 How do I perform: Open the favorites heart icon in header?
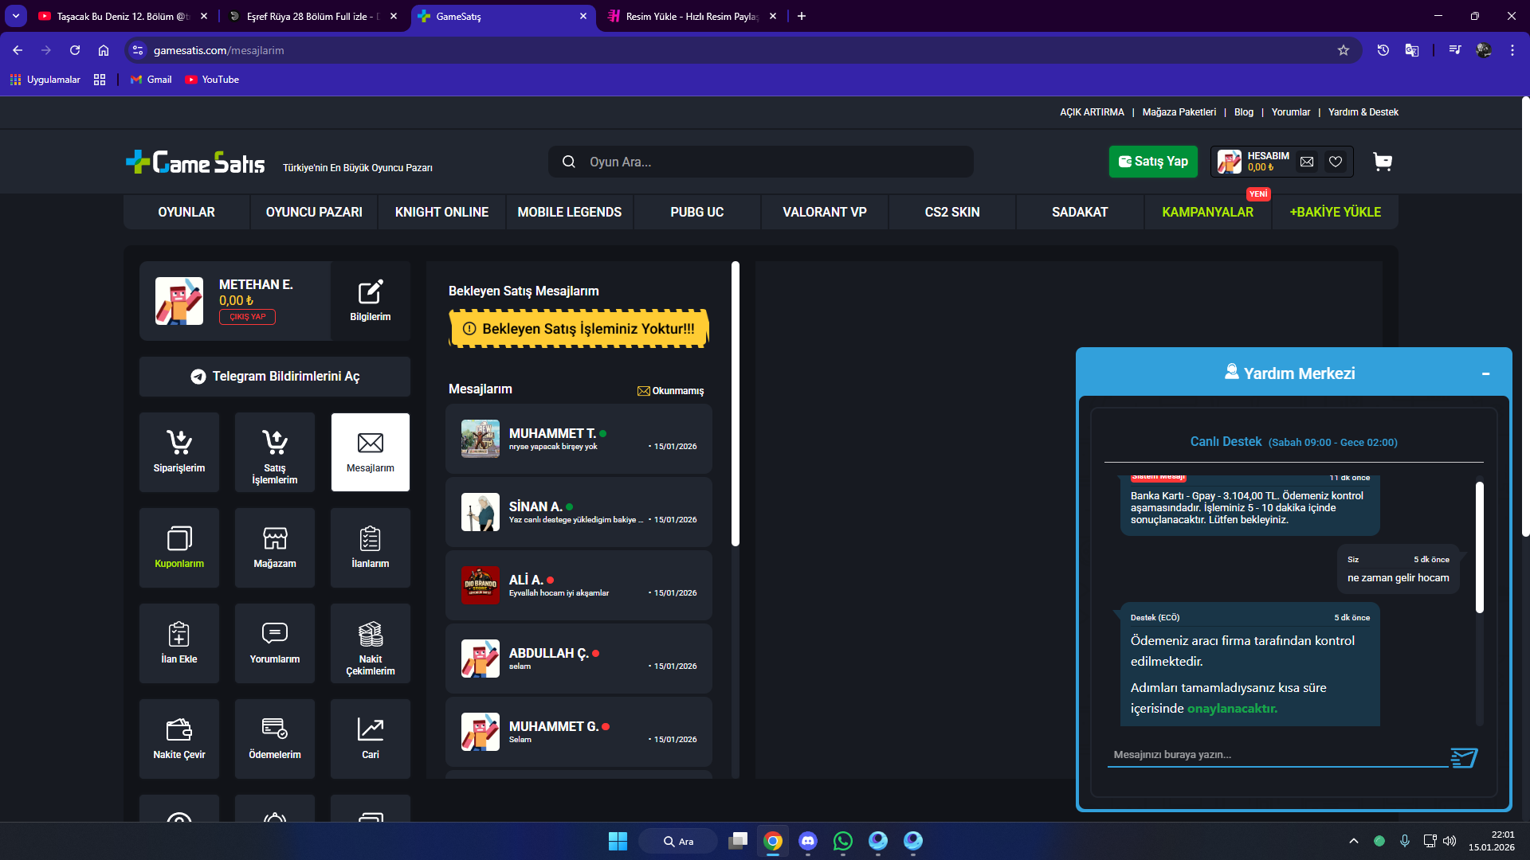(1336, 162)
